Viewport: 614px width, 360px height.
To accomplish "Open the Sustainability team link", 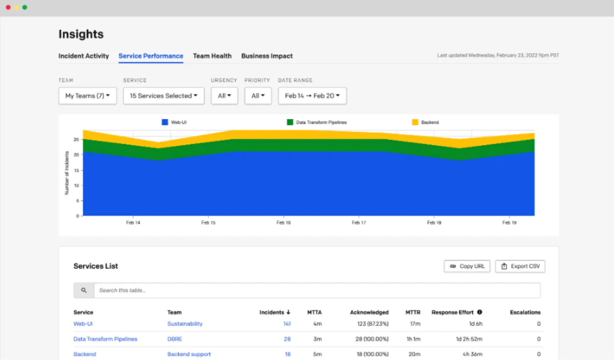I will pos(185,324).
